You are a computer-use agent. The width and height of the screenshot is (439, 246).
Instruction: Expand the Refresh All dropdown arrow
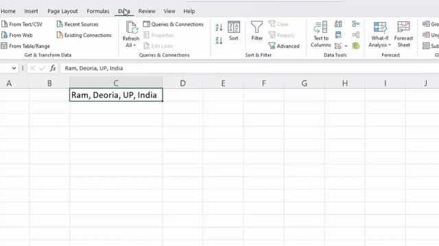click(134, 45)
